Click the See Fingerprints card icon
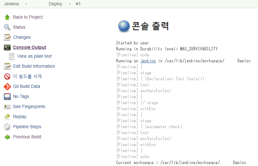The height and width of the screenshot is (166, 258). [7, 107]
